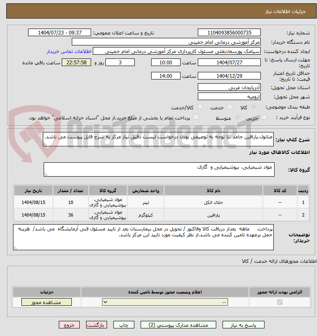Click the buyer organization name field

(166, 42)
